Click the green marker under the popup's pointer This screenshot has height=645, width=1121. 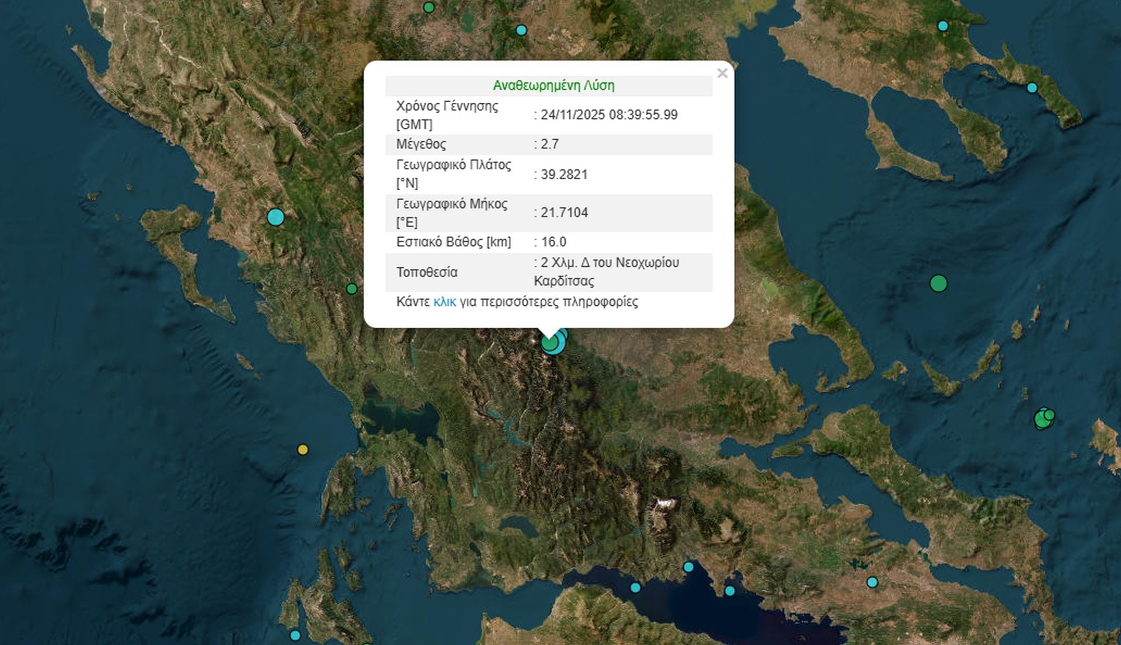(549, 343)
